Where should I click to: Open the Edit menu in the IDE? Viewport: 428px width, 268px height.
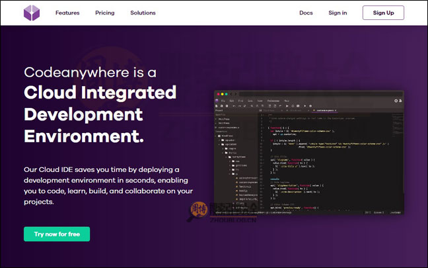click(x=232, y=101)
